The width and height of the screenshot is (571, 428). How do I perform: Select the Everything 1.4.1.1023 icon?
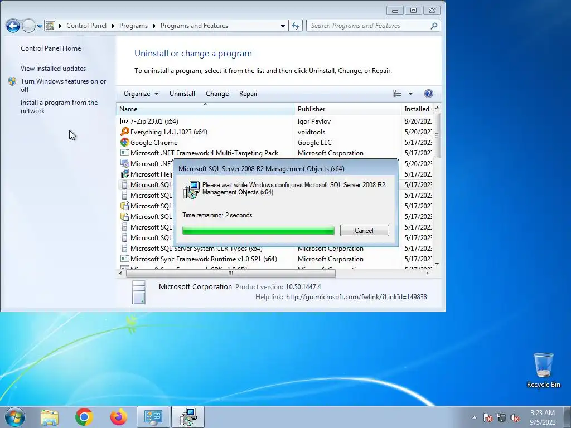pyautogui.click(x=124, y=132)
